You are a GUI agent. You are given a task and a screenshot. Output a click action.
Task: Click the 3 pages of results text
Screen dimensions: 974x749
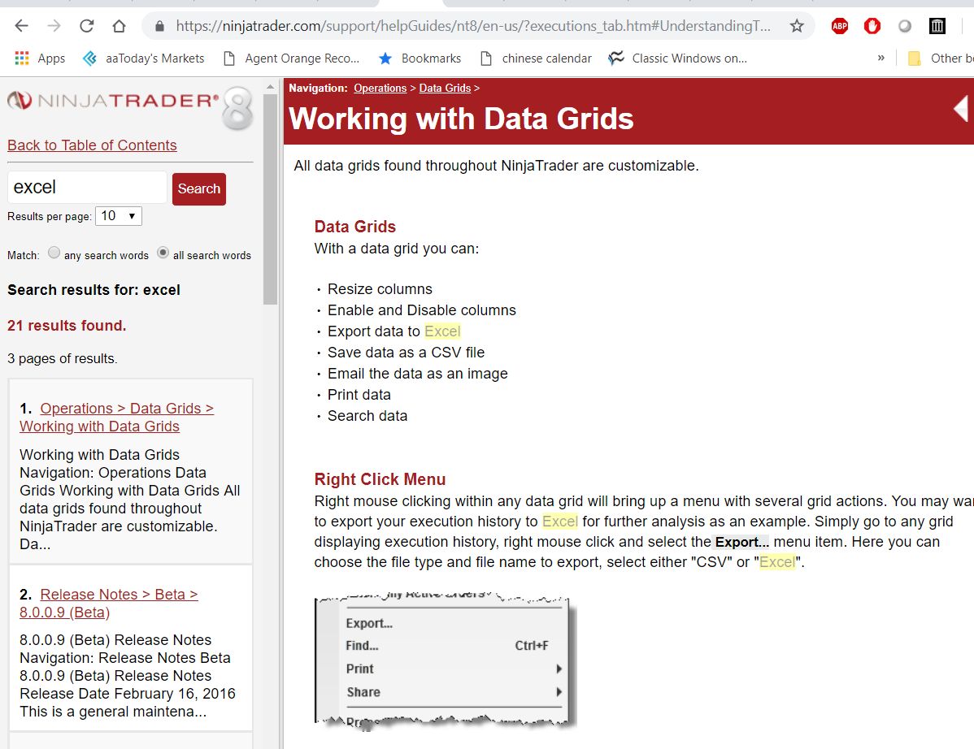pos(62,359)
